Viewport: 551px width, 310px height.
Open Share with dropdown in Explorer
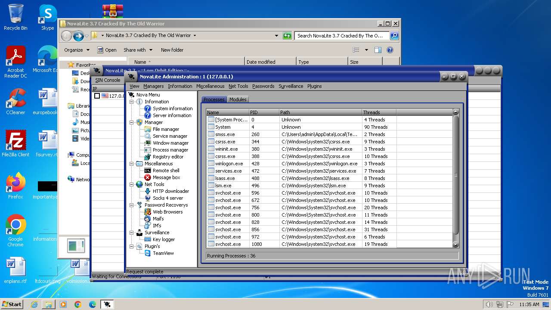click(x=138, y=50)
